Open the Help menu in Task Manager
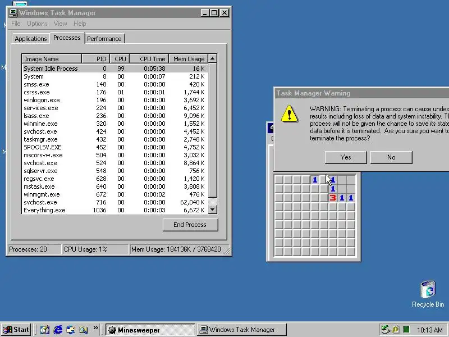 [x=80, y=24]
